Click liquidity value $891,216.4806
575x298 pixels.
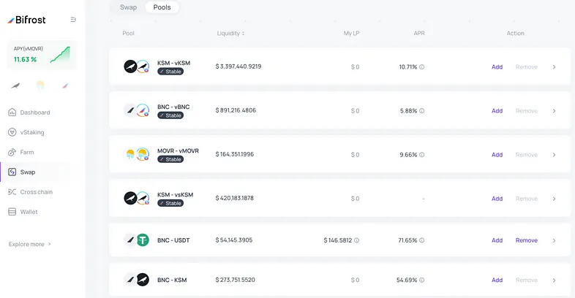236,110
